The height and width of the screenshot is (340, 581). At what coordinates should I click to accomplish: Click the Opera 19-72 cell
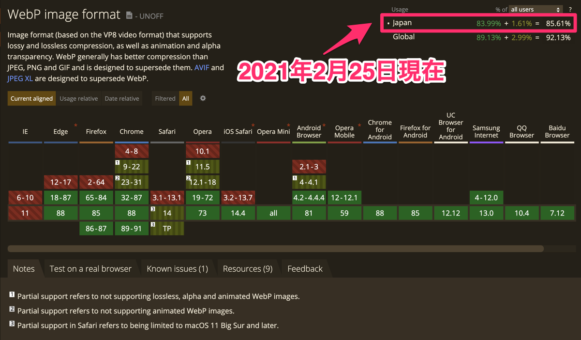(x=202, y=198)
